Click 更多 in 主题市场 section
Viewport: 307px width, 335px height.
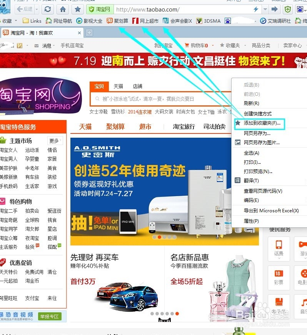click(x=55, y=141)
